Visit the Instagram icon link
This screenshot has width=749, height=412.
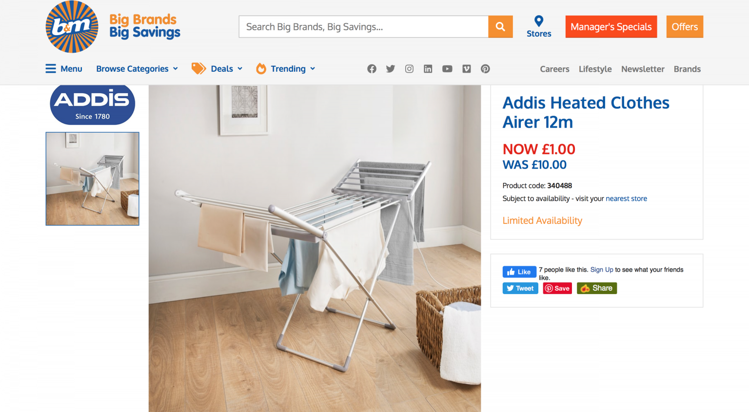(x=409, y=69)
